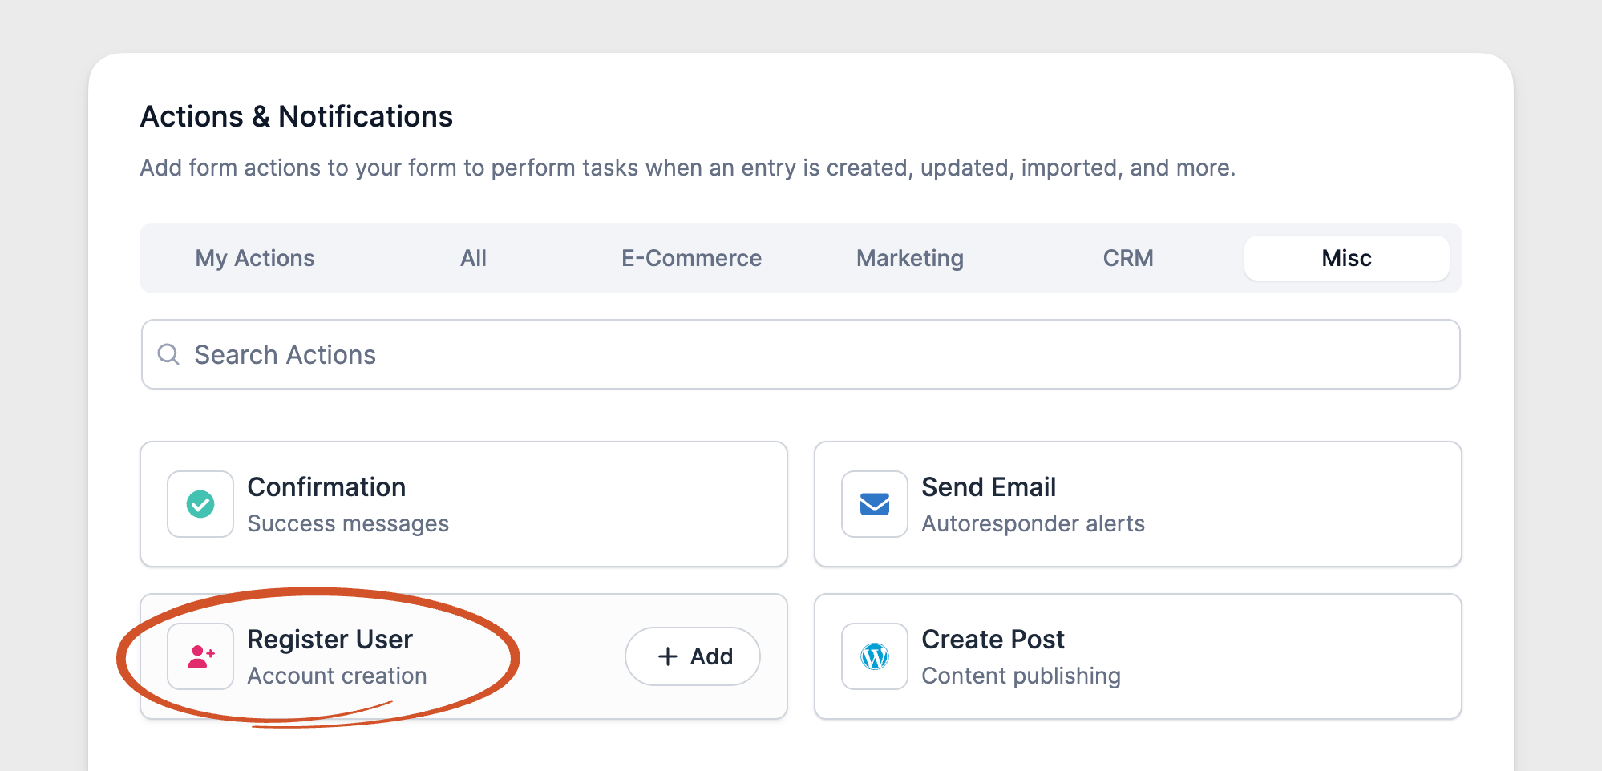The height and width of the screenshot is (771, 1602).
Task: Click the Create Post card title
Action: 993,640
